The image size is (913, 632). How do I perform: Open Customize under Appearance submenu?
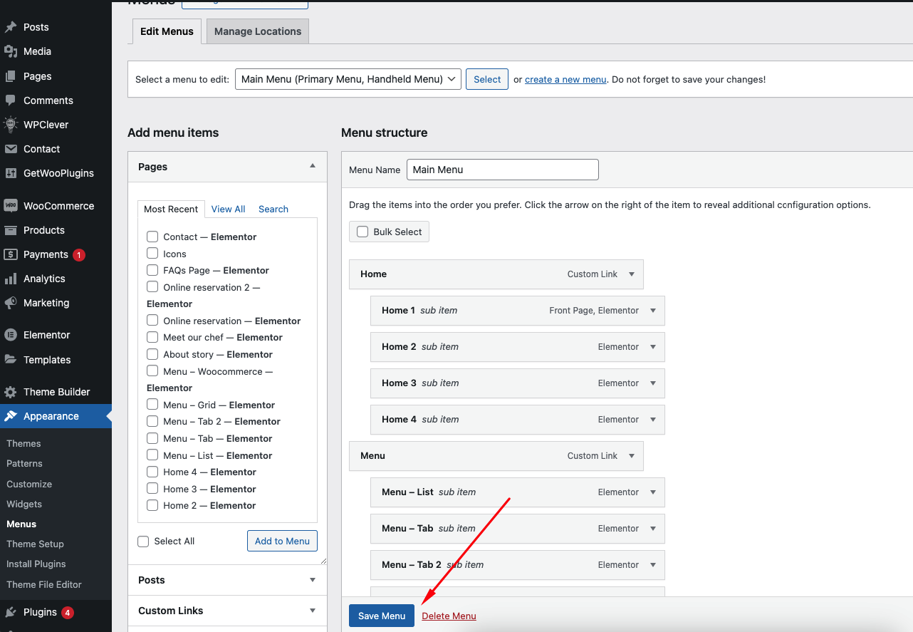point(29,484)
